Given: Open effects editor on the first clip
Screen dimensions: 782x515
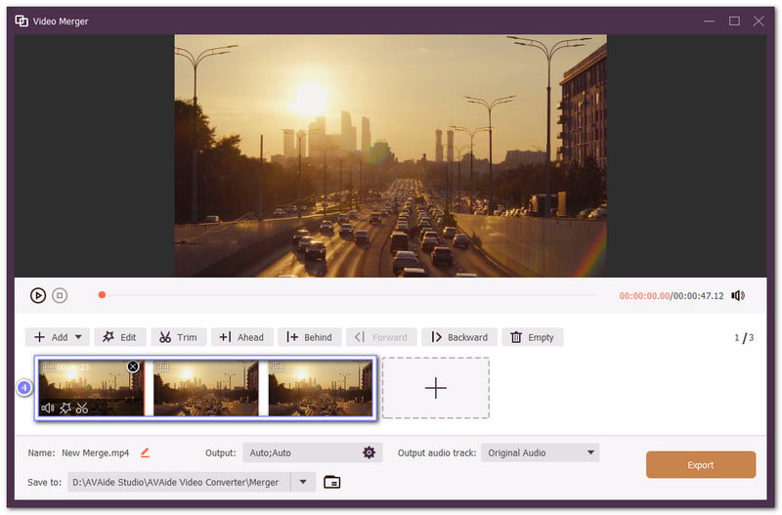Looking at the screenshot, I should pyautogui.click(x=65, y=408).
